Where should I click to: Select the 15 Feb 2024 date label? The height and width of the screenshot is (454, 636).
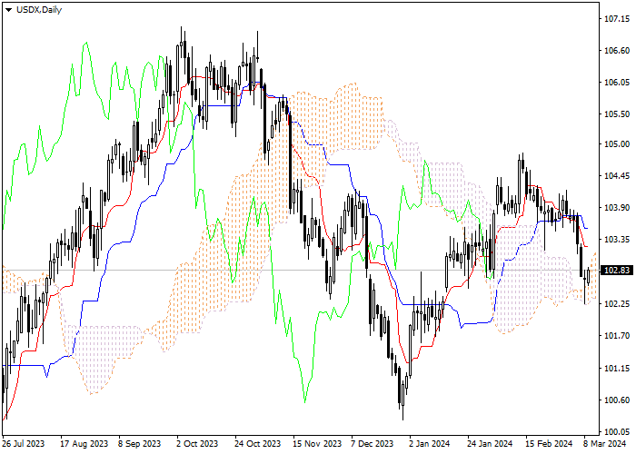[x=549, y=444]
